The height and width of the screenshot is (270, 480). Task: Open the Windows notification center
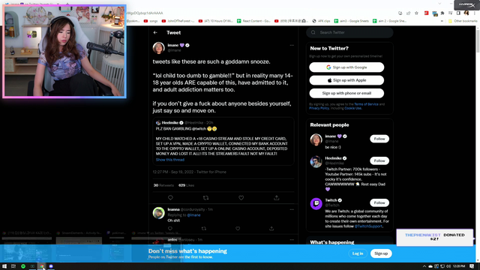[472, 266]
